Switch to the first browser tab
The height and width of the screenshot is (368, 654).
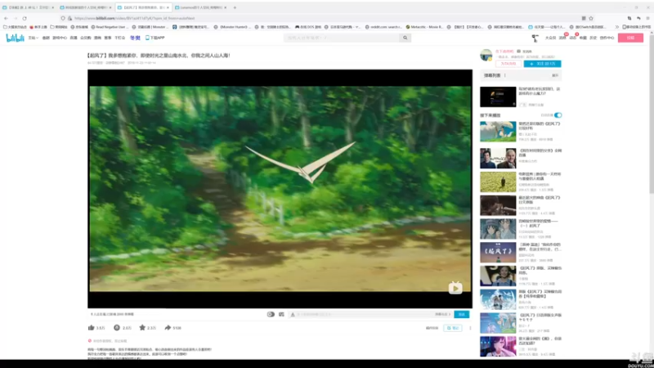point(29,7)
